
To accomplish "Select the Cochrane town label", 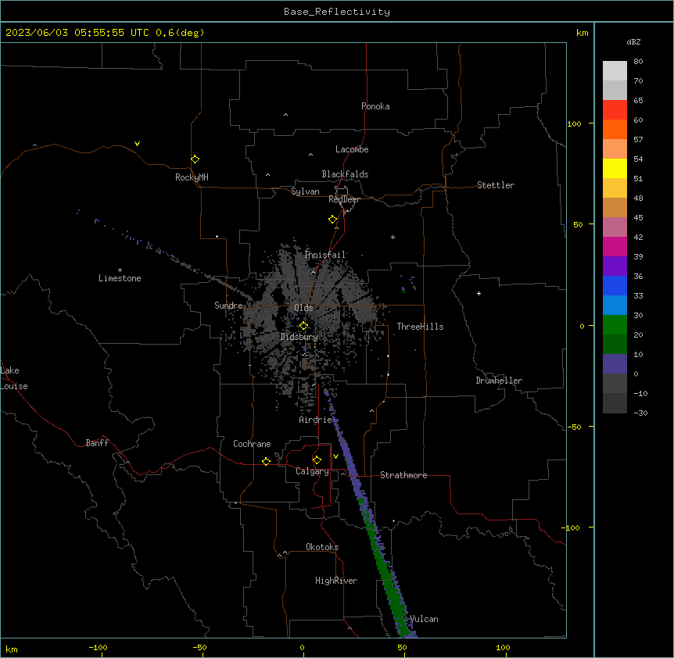I will point(252,444).
